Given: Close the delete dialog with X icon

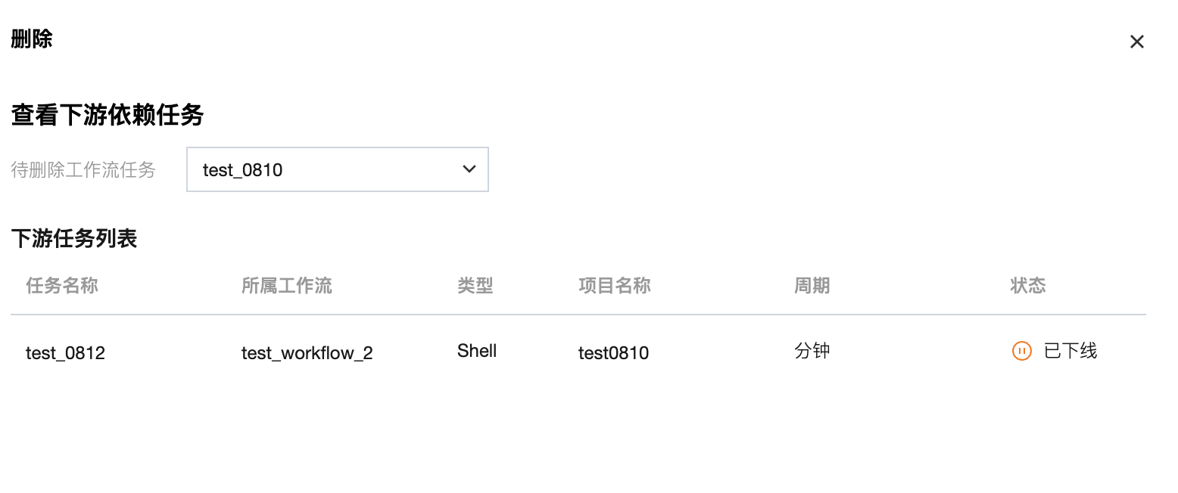Looking at the screenshot, I should pyautogui.click(x=1136, y=42).
